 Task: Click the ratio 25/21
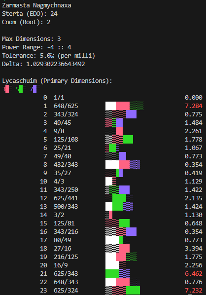coord(63,148)
